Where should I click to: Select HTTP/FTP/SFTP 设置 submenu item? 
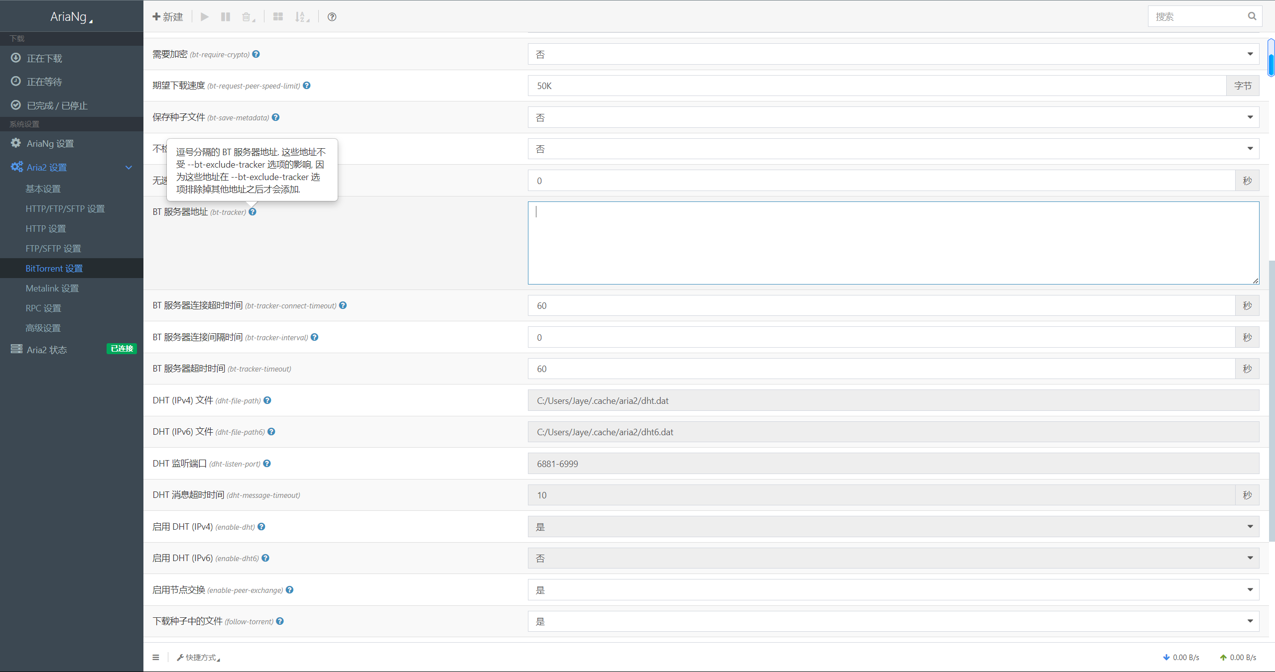[x=72, y=209]
